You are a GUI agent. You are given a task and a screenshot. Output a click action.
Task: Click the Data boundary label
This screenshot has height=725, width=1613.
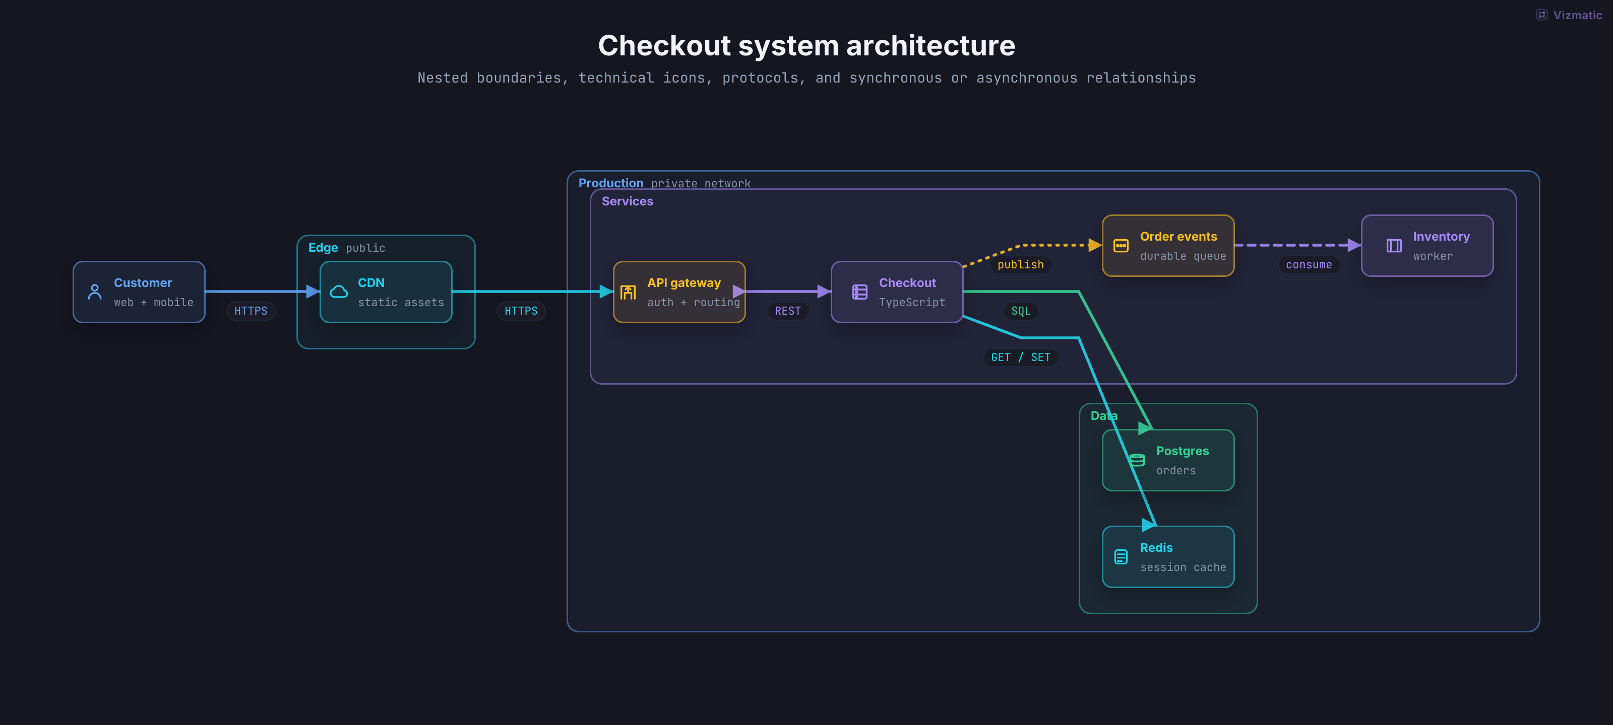click(1104, 416)
